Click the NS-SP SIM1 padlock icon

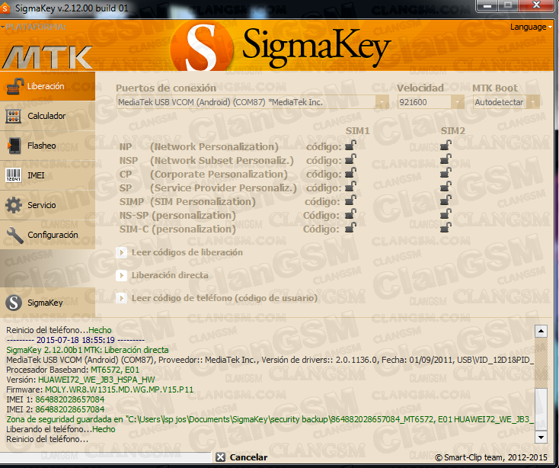point(350,214)
